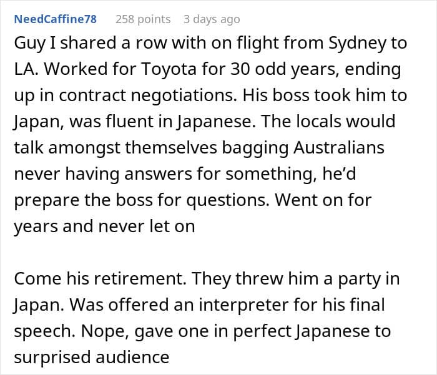Click the 258 points score
The height and width of the screenshot is (375, 437).
(x=143, y=19)
